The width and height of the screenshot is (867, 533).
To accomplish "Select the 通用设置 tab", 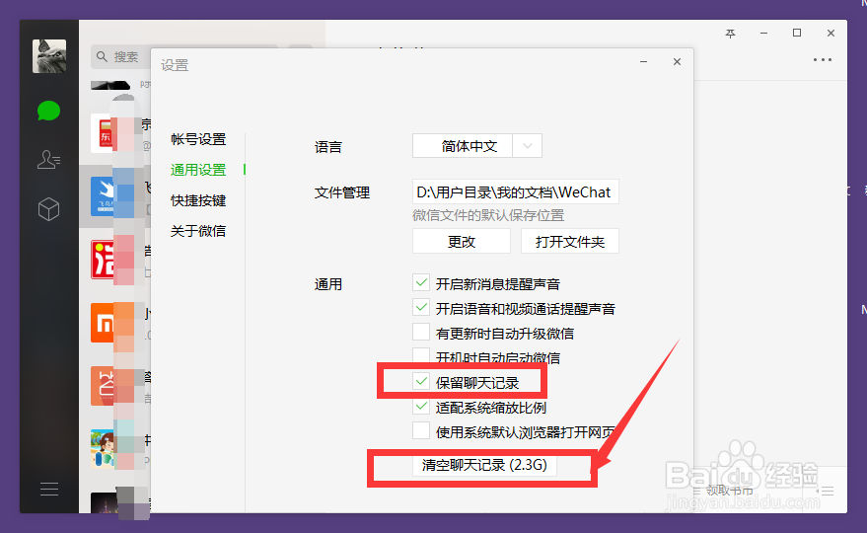I will pos(198,170).
